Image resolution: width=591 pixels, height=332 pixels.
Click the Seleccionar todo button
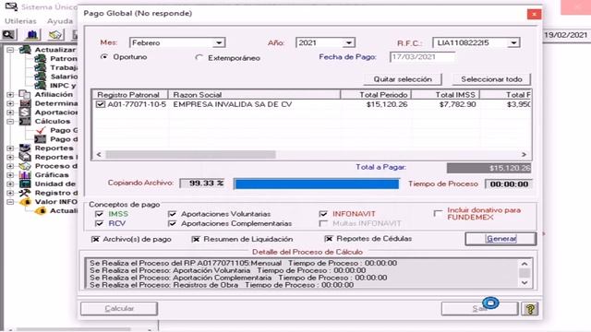[x=491, y=79]
